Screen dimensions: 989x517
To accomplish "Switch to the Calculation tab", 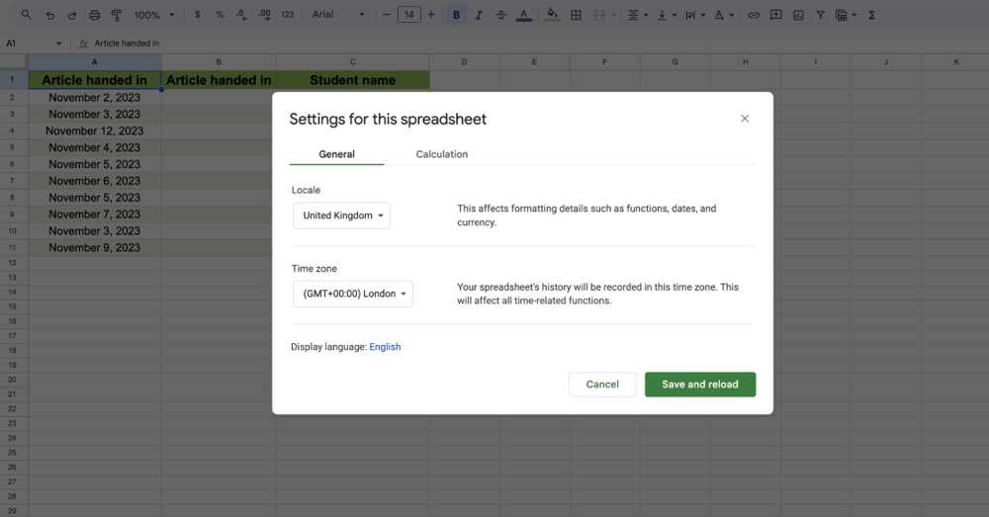I will pos(441,154).
